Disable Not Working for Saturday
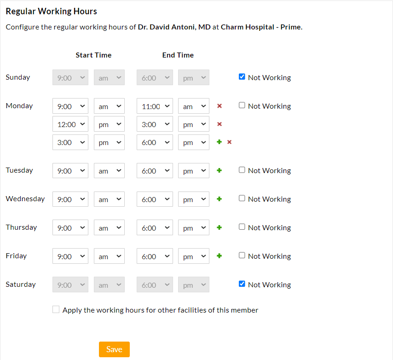The width and height of the screenshot is (393, 360). [x=242, y=284]
